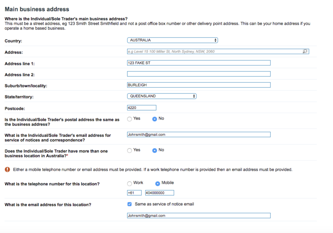
Task: Open the State/territory dropdown showing QUEENSLAND
Action: [161, 96]
